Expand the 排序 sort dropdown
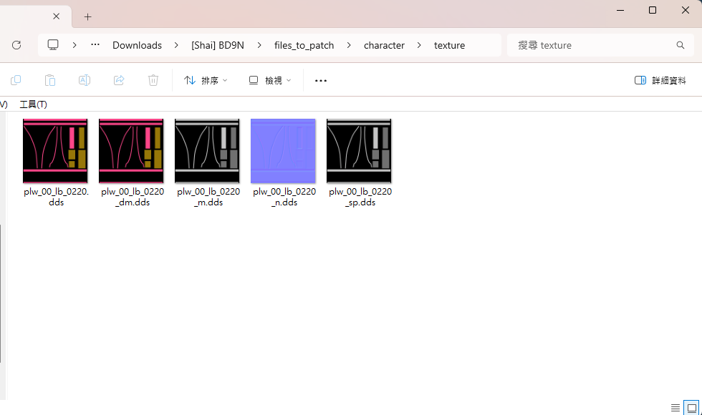Viewport: 702px width, 415px height. click(x=206, y=80)
